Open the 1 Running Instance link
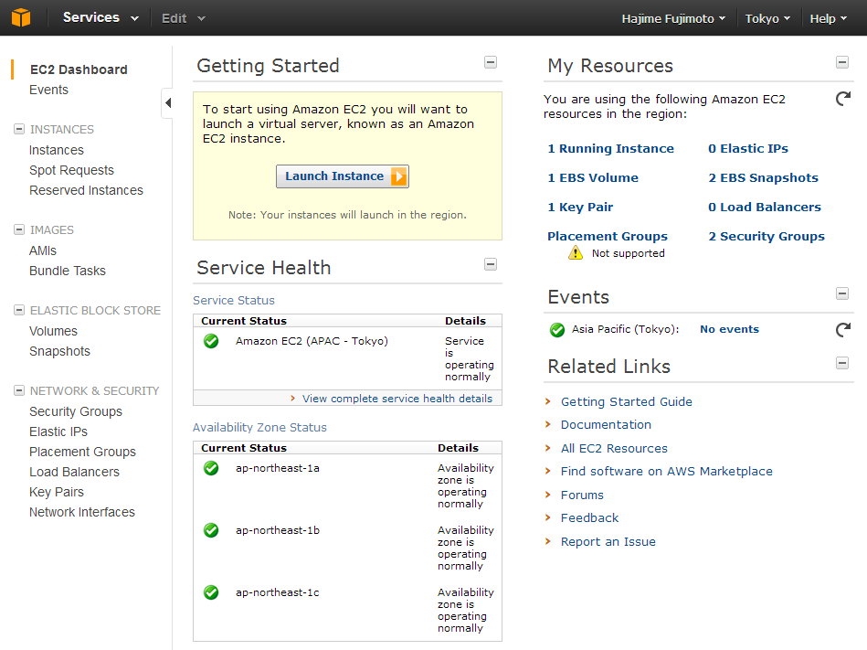This screenshot has width=867, height=650. (x=610, y=148)
